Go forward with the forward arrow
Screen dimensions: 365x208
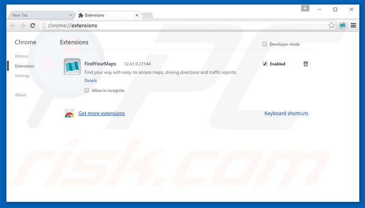click(x=23, y=25)
